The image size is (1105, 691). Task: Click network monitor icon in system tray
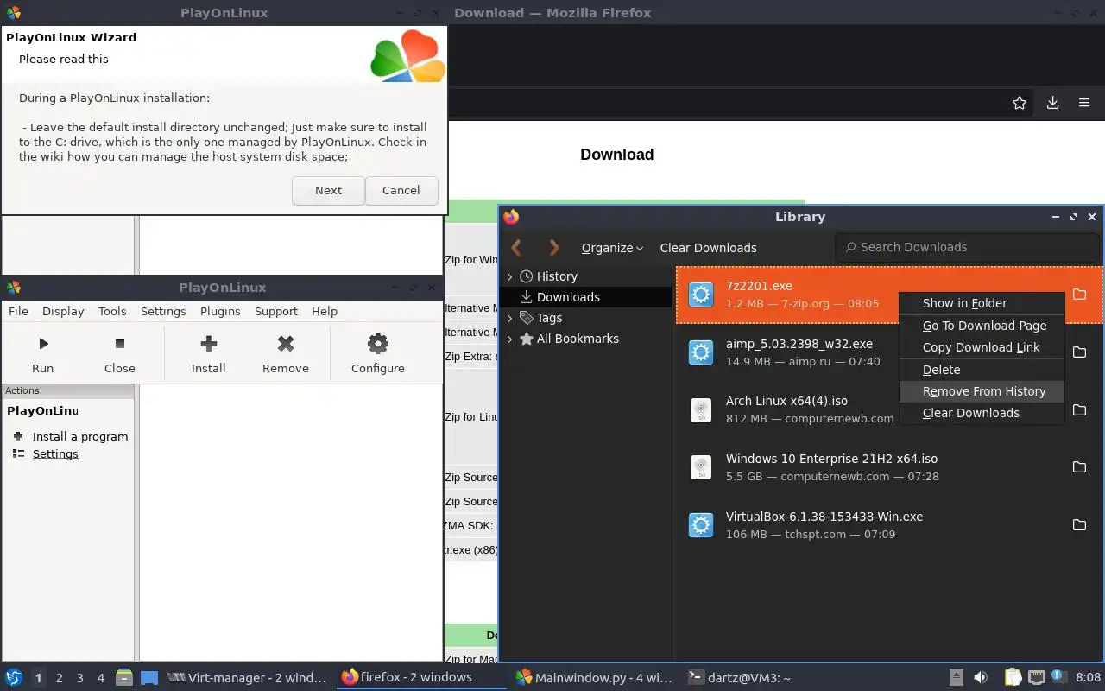point(1037,677)
